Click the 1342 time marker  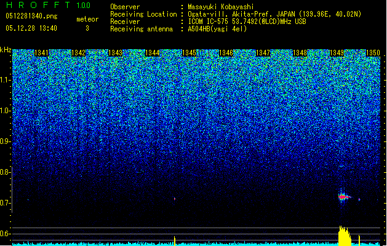(79, 53)
